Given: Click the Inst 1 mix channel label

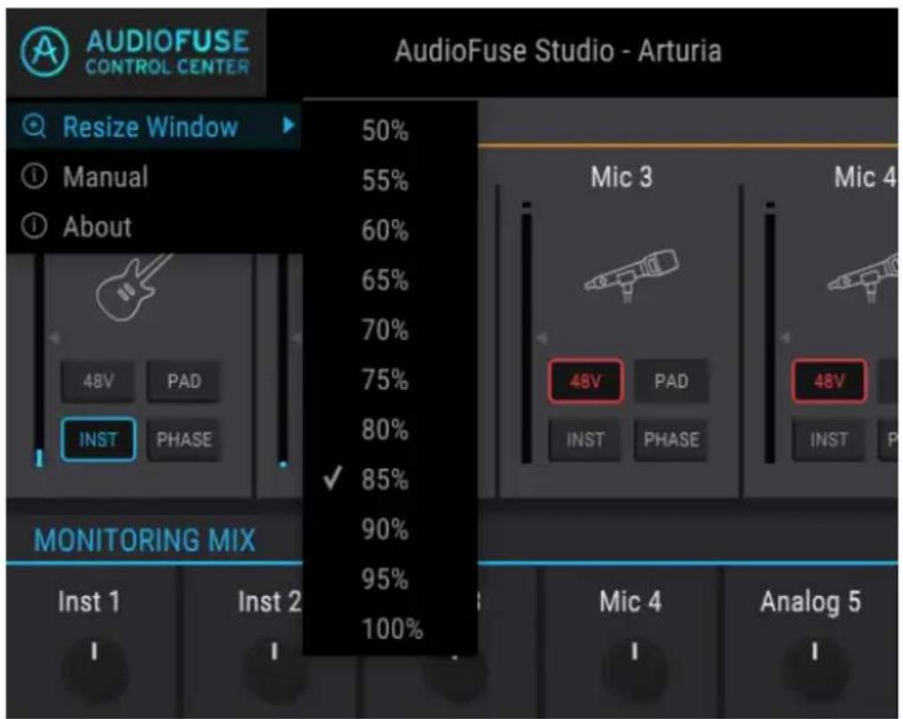Looking at the screenshot, I should 88,601.
